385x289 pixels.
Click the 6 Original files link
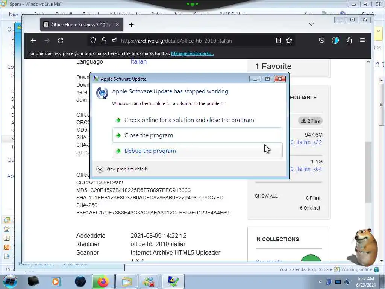(310, 208)
